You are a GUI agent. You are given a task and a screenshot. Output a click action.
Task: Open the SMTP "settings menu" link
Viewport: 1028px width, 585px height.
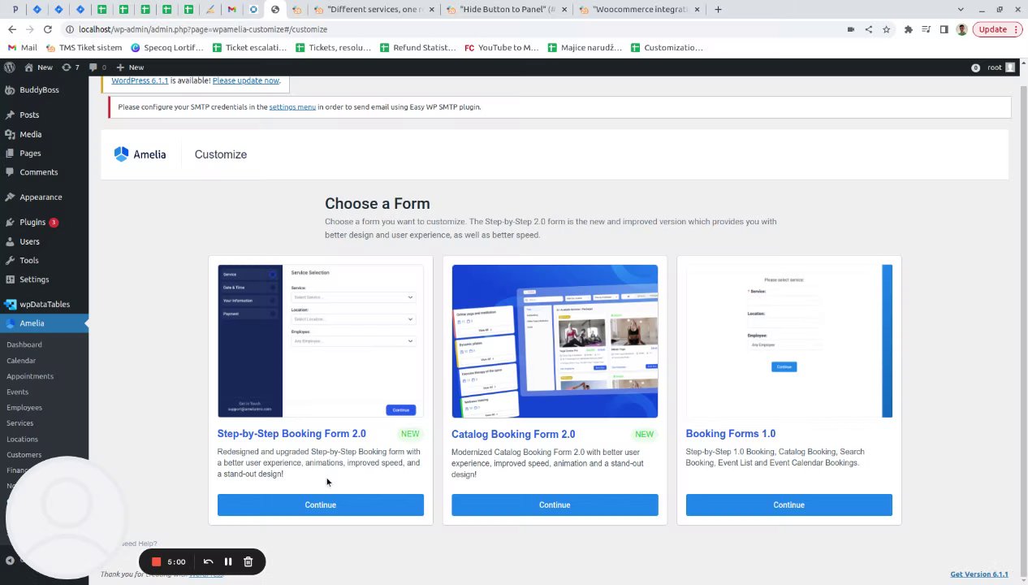292,106
